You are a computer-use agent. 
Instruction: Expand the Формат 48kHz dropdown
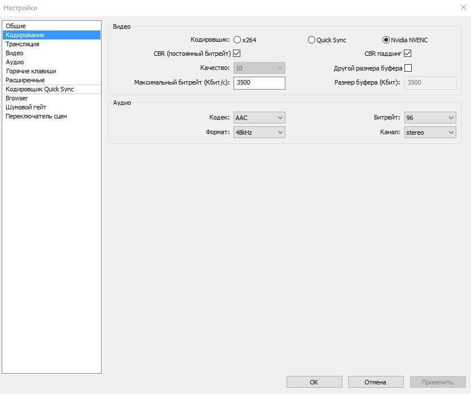coord(259,132)
